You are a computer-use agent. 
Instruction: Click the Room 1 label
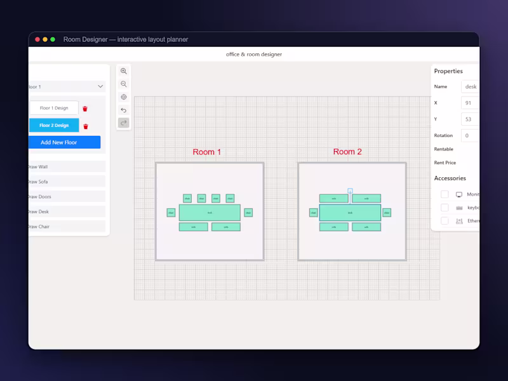207,152
